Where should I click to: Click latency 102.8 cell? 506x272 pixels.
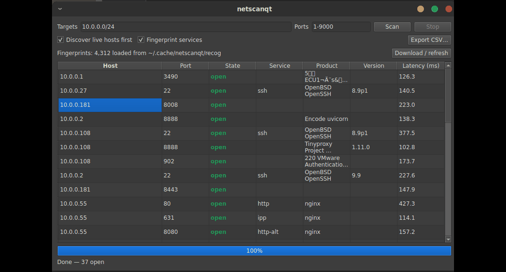[x=421, y=147]
